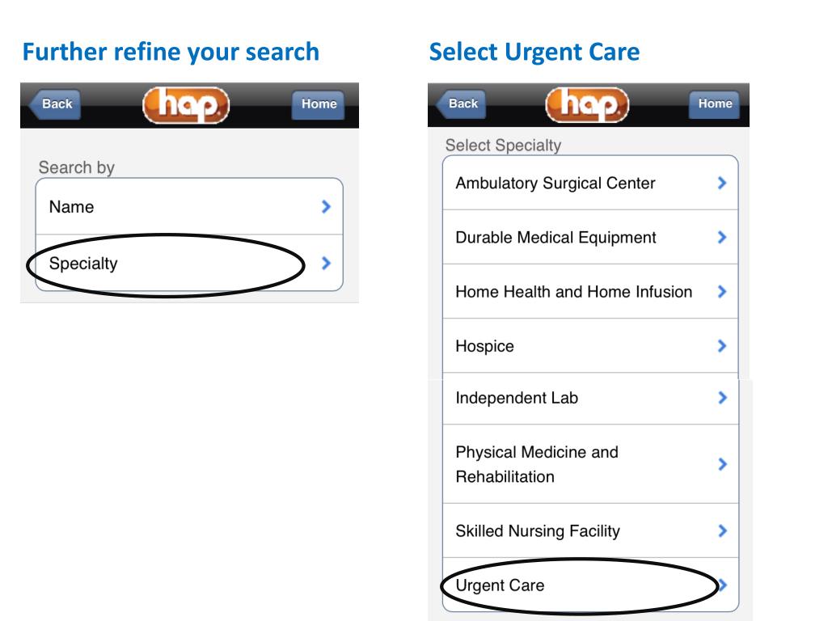Click the hap logo on right screen

587,104
